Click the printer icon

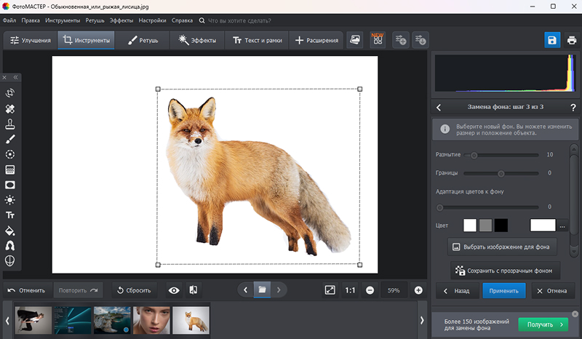click(x=572, y=40)
